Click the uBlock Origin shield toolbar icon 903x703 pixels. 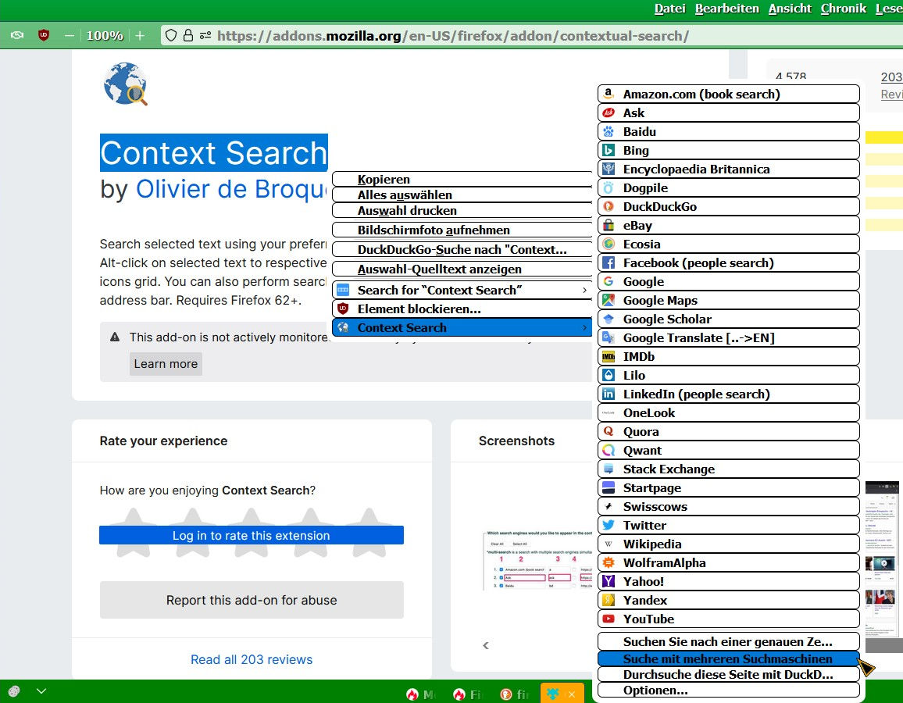[43, 35]
